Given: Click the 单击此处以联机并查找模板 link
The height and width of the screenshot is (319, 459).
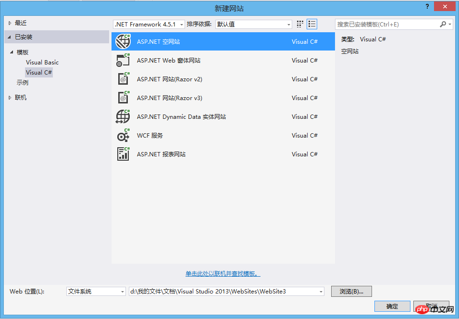Looking at the screenshot, I should tap(223, 274).
